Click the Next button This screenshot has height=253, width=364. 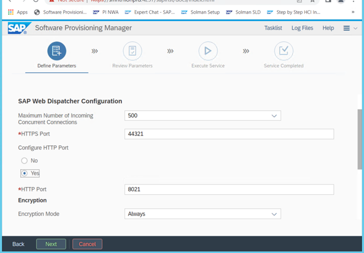(51, 244)
